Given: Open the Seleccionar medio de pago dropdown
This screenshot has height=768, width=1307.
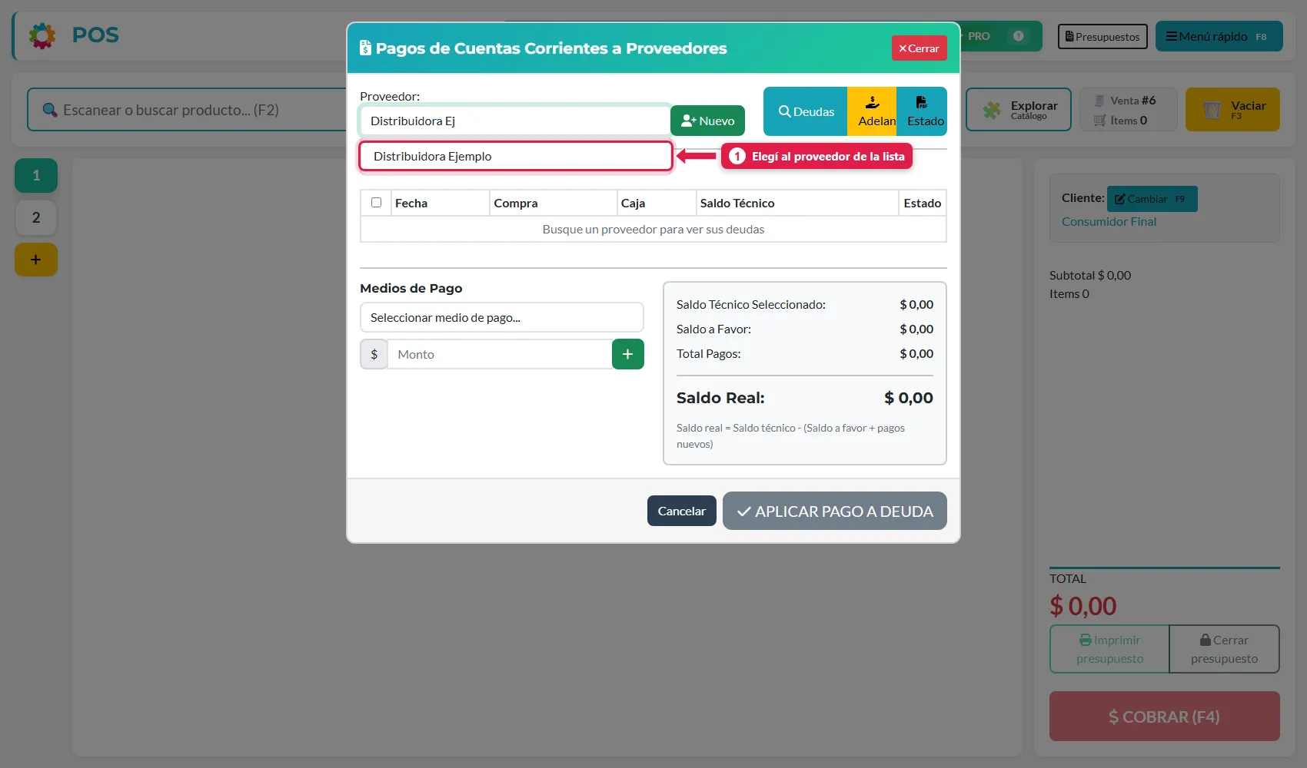Looking at the screenshot, I should point(501,317).
